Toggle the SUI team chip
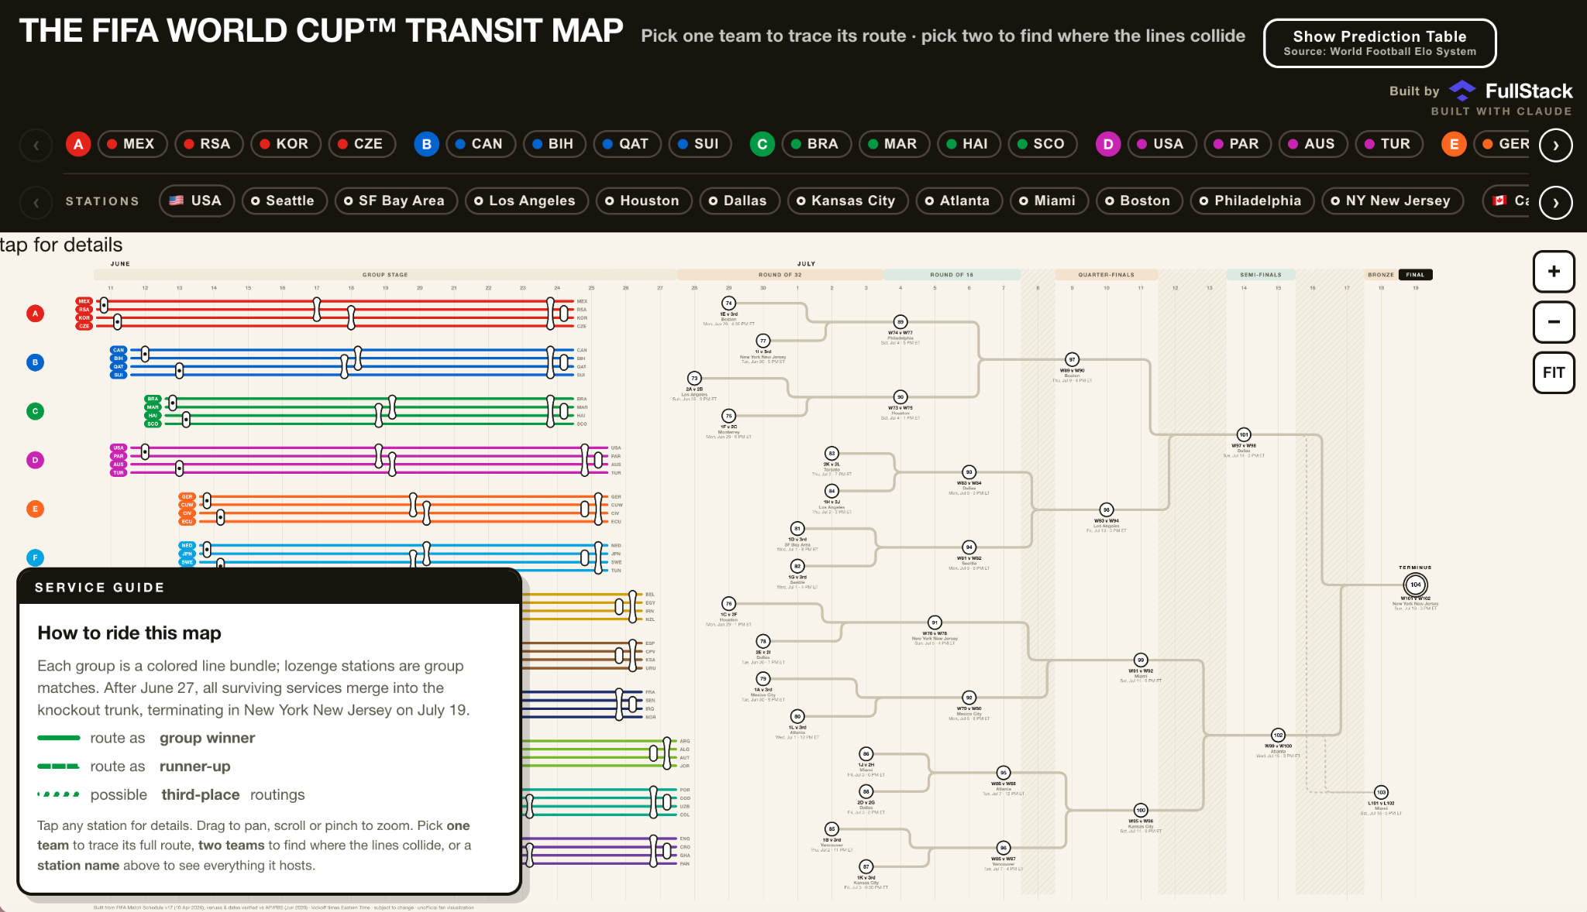This screenshot has width=1587, height=912. pyautogui.click(x=700, y=144)
